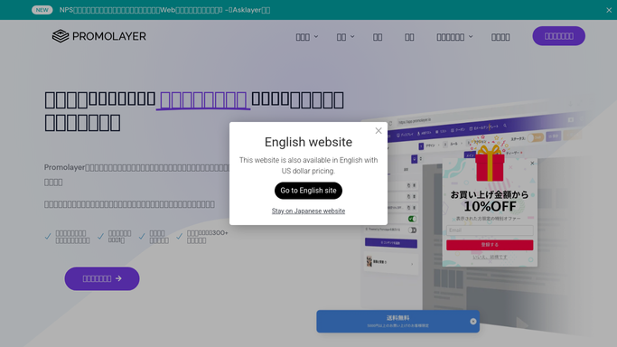This screenshot has height=347, width=617.
Task: Close the blue free shipping bar
Action: pyautogui.click(x=473, y=322)
